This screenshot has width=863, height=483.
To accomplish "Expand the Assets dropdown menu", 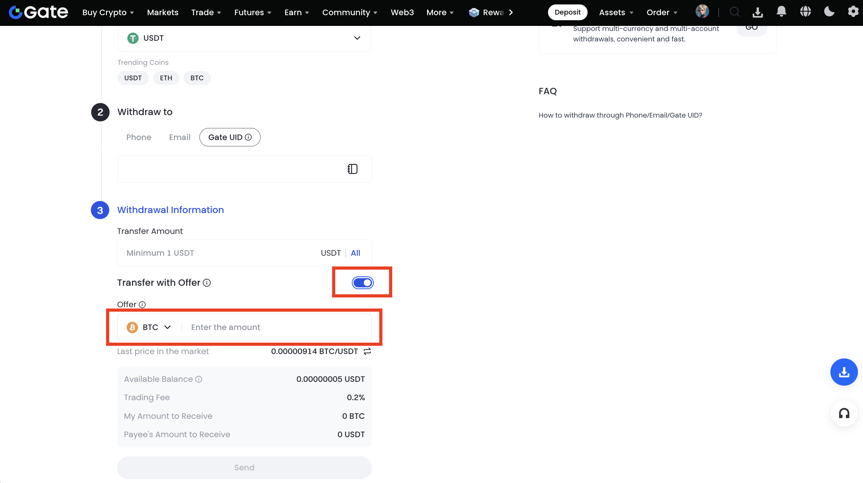I will [616, 12].
